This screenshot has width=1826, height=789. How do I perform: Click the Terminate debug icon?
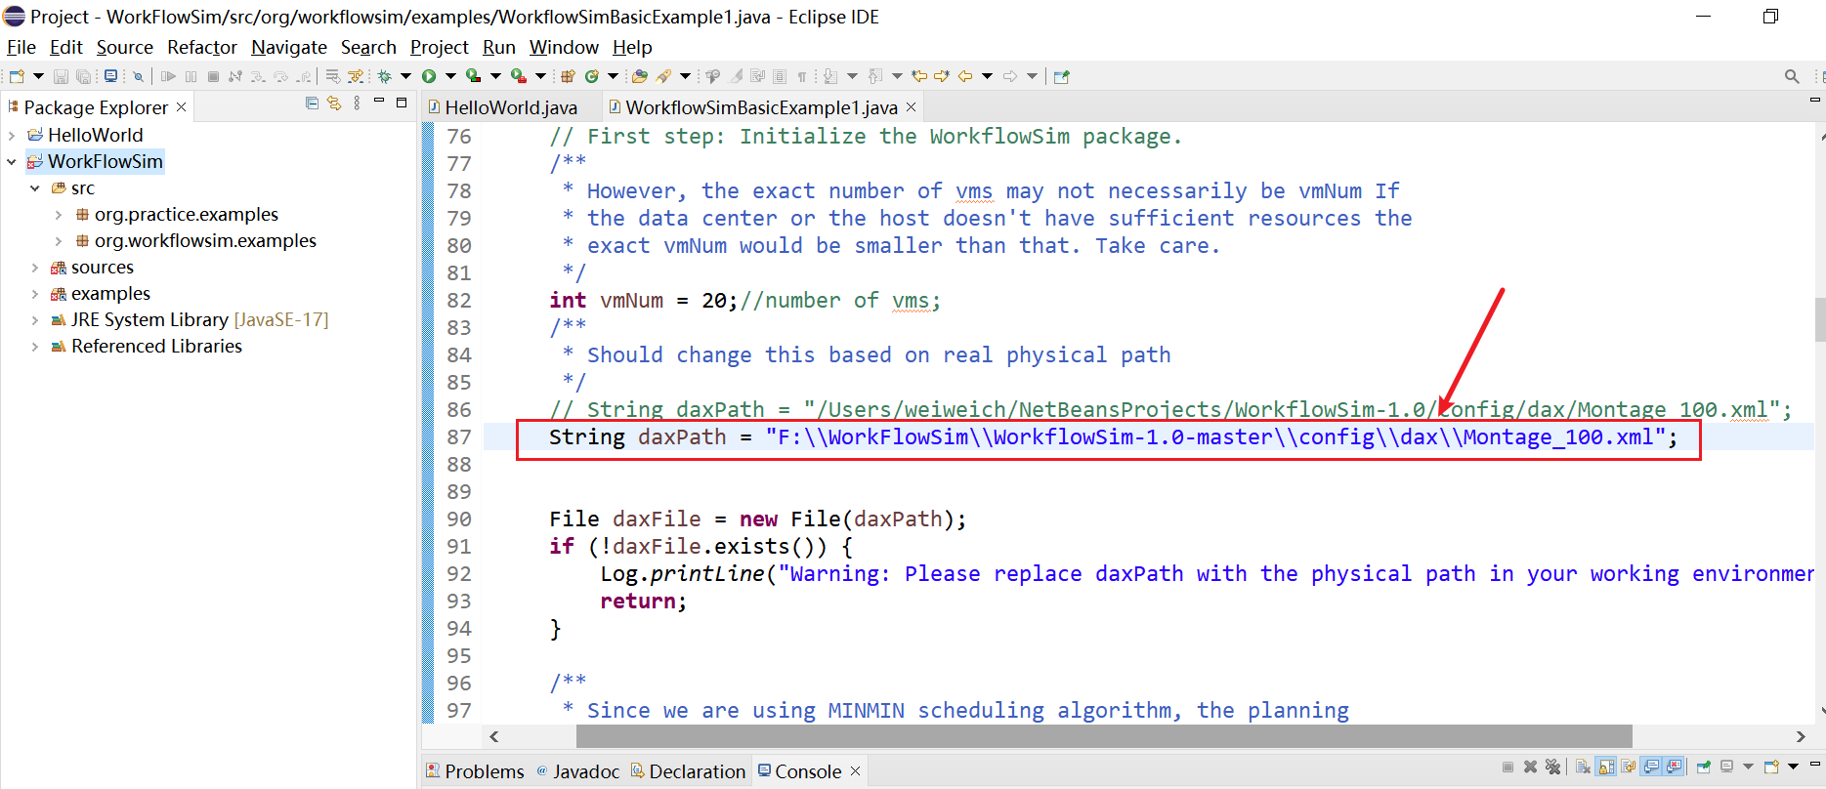click(x=213, y=76)
